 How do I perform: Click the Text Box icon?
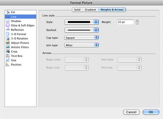[x=8, y=56]
